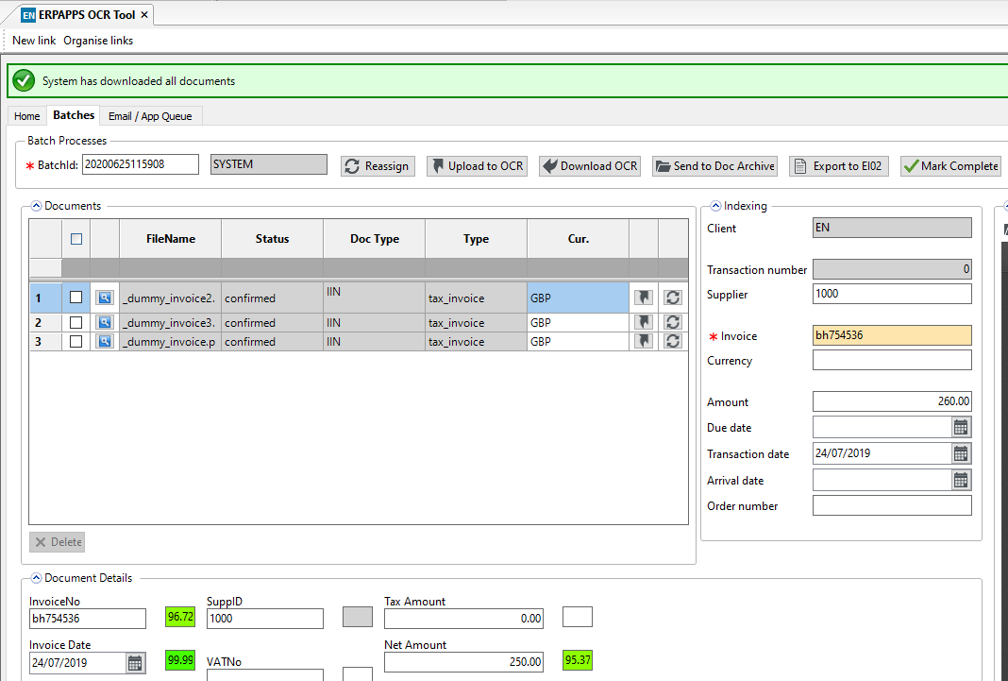Switch to the Email / App Queue tab
Screen dimensions: 1008x681
point(150,115)
